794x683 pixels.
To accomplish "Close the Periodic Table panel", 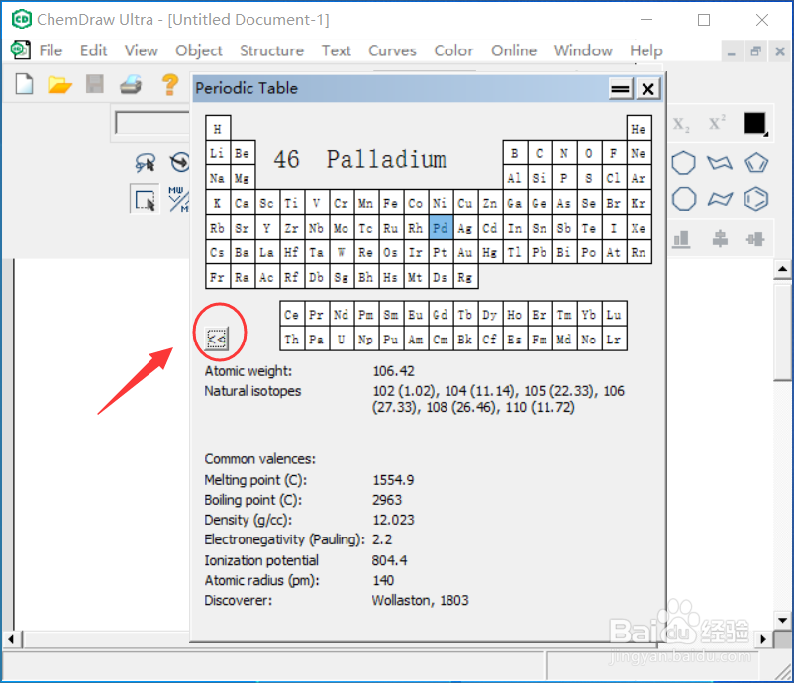I will 647,89.
